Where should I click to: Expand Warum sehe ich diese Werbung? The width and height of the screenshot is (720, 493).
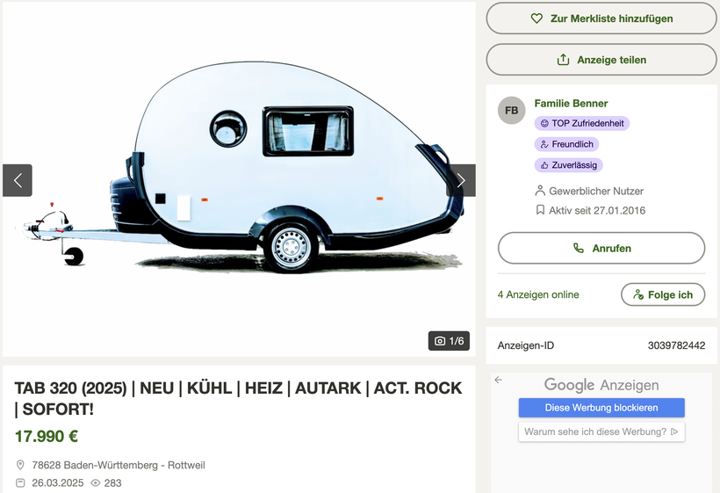click(x=601, y=431)
